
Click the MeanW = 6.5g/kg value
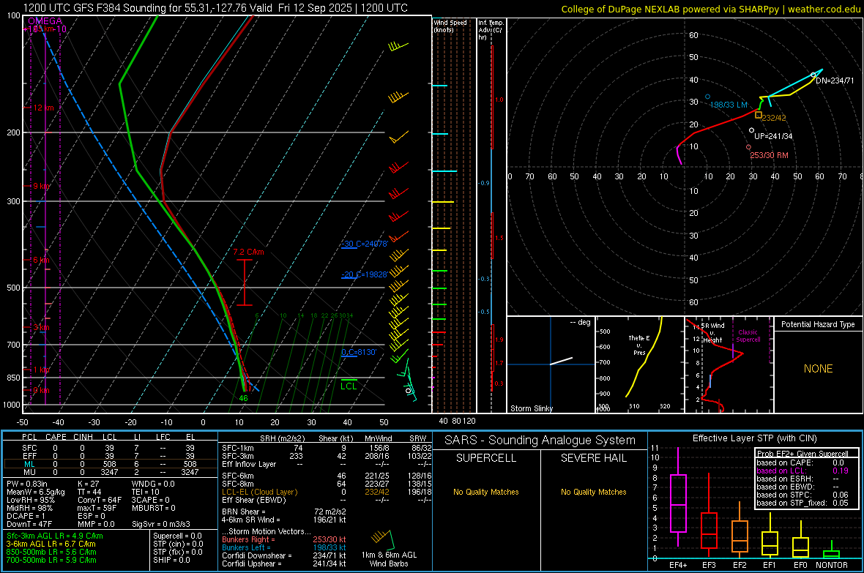[35, 492]
